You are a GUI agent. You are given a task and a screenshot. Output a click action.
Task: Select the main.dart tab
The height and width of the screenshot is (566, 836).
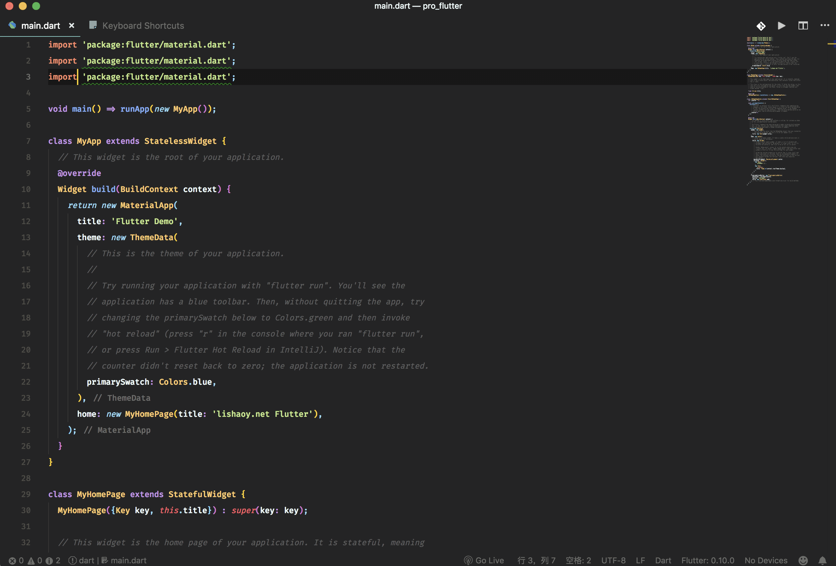(x=40, y=26)
